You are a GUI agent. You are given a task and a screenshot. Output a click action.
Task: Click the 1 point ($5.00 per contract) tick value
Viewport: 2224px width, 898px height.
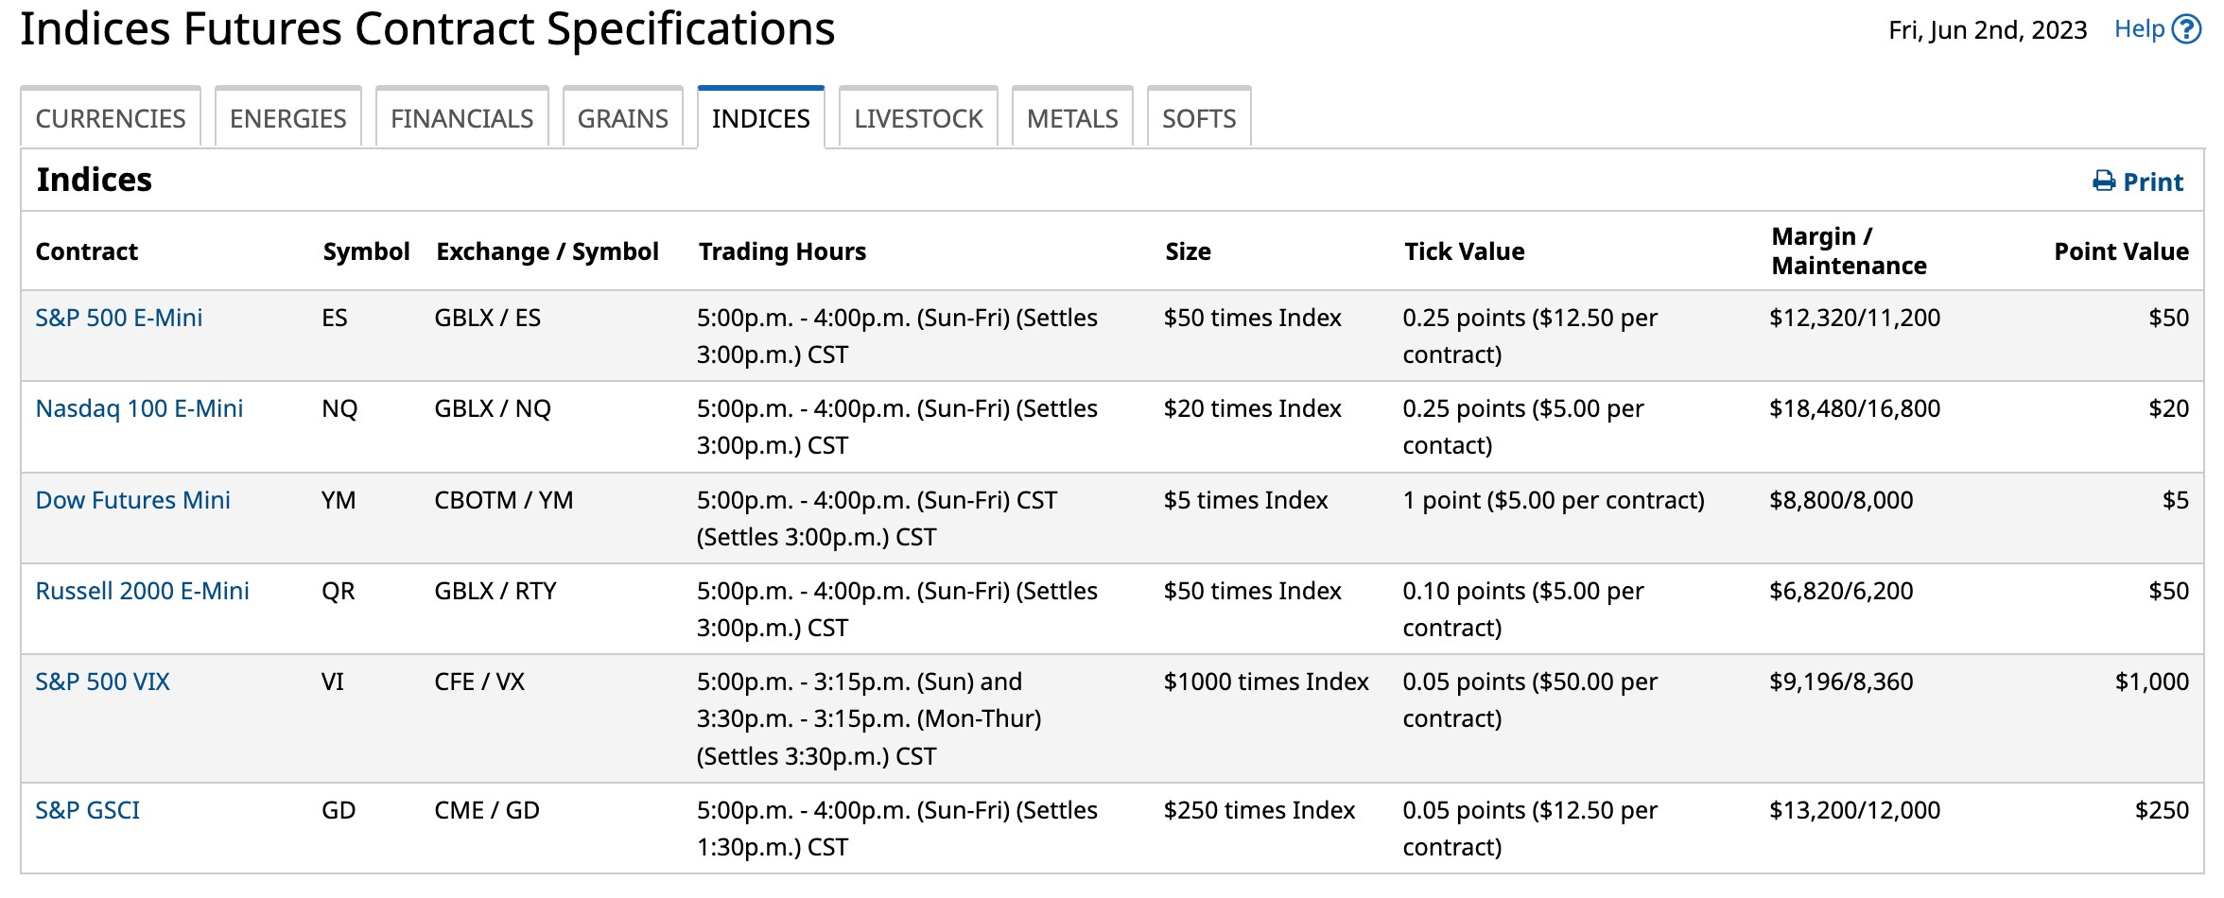[1554, 500]
